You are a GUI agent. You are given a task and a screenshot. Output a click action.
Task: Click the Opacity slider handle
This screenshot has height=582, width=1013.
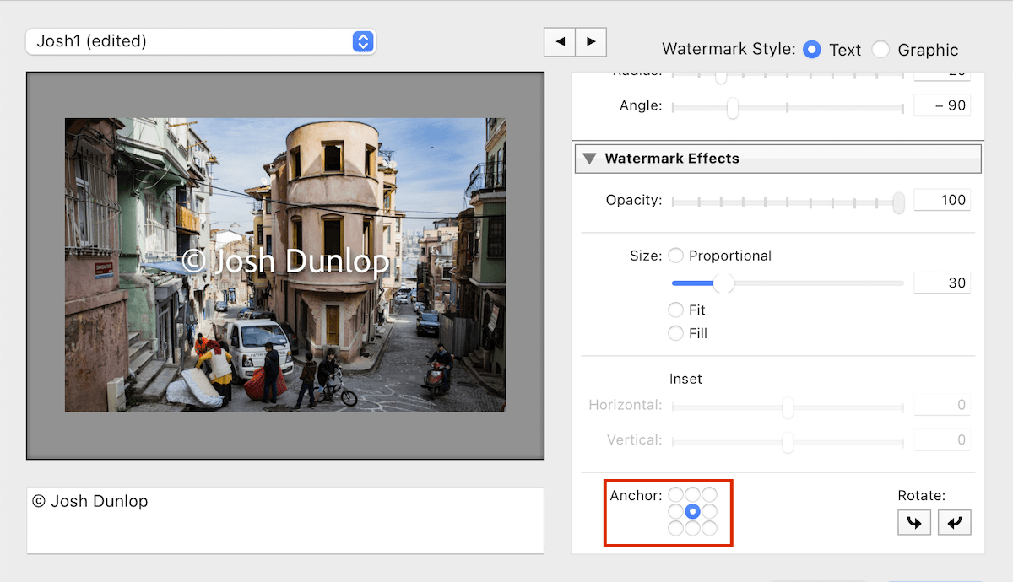[897, 202]
